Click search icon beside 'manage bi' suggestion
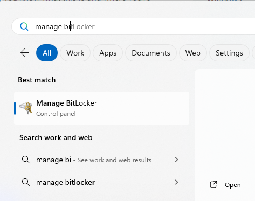Viewport: 255px width, 201px height. click(26, 160)
